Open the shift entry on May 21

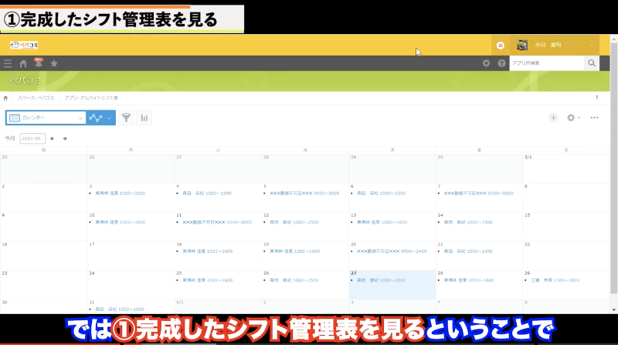468,251
